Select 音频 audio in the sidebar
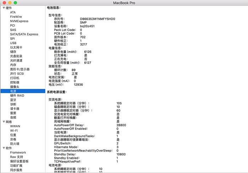 tap(13, 117)
